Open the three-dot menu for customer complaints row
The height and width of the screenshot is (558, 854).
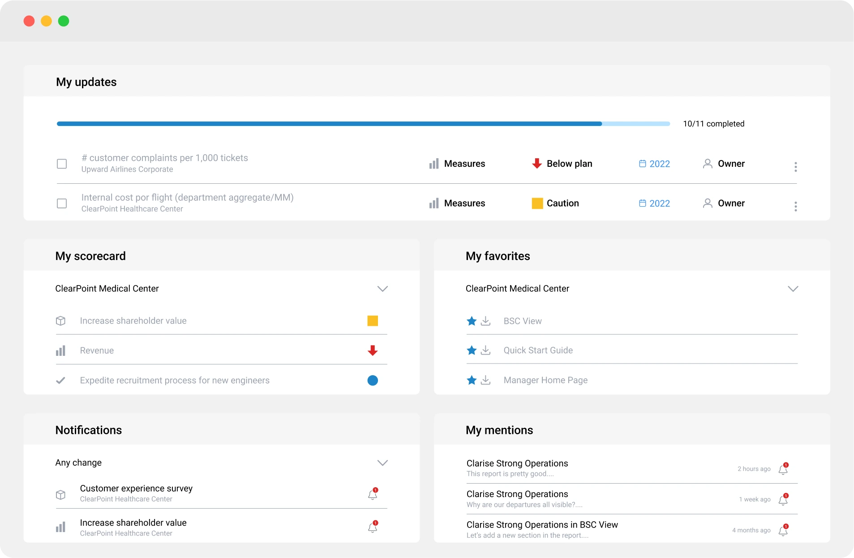tap(796, 166)
